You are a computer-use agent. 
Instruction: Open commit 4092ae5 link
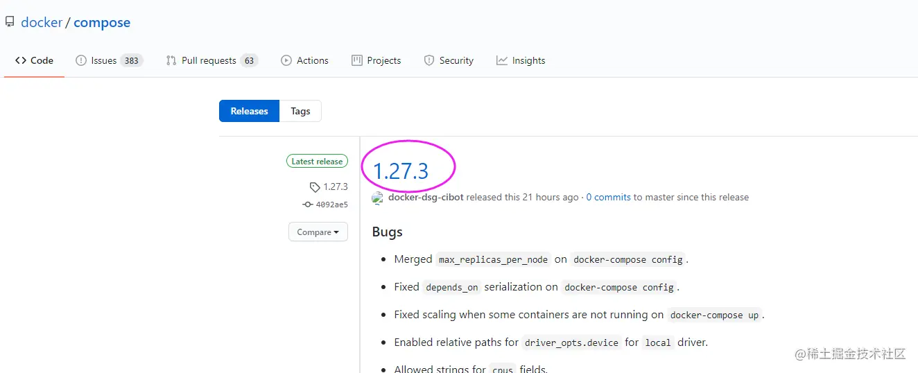coord(332,205)
